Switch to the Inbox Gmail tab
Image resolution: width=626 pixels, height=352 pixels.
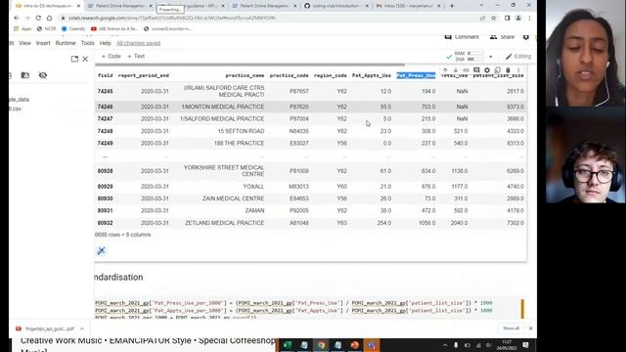coord(408,6)
